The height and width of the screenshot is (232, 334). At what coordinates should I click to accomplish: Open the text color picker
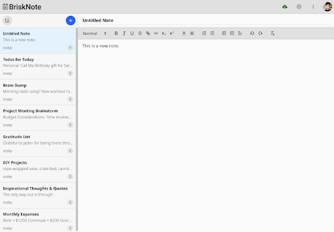click(184, 33)
